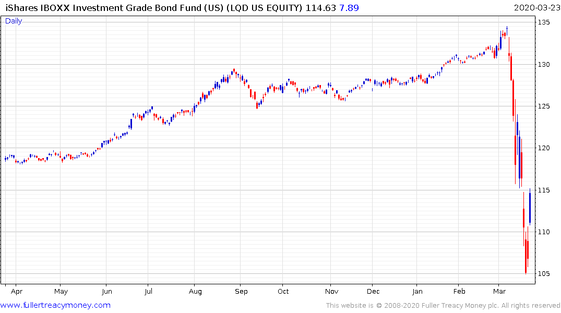Click the 130 price axis label
Screen dimensions: 561x313
(x=544, y=64)
